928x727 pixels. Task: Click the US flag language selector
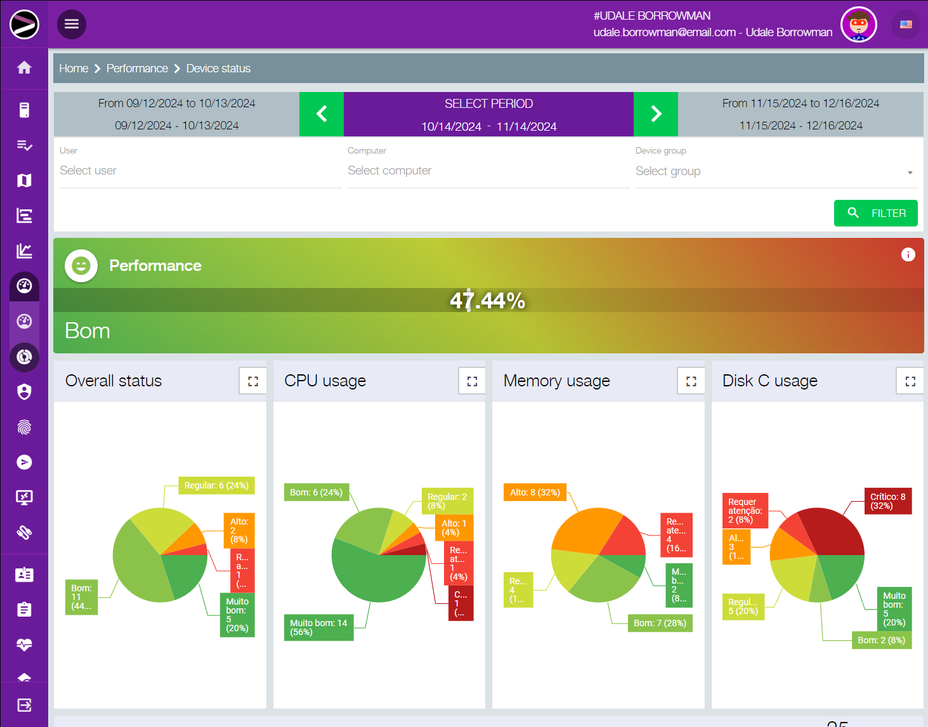coord(906,25)
